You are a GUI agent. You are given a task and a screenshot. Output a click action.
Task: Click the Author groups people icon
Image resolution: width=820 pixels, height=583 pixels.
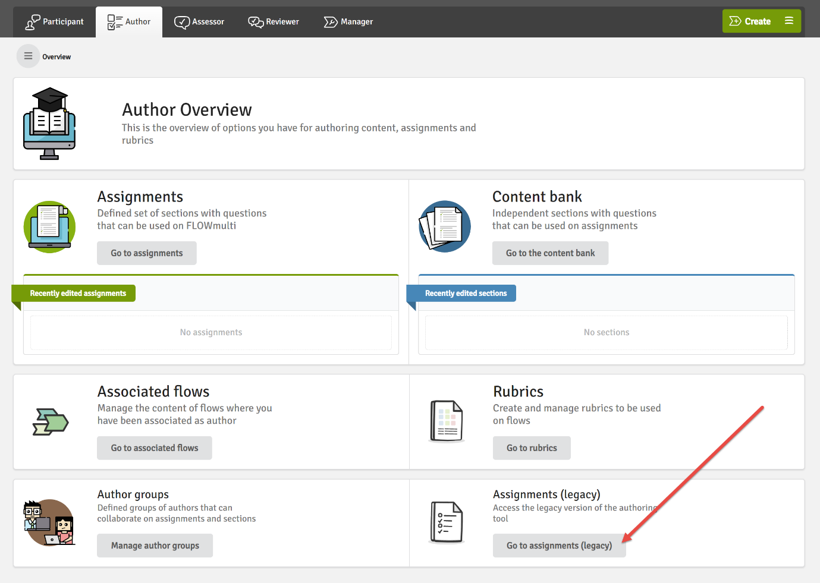click(x=50, y=523)
